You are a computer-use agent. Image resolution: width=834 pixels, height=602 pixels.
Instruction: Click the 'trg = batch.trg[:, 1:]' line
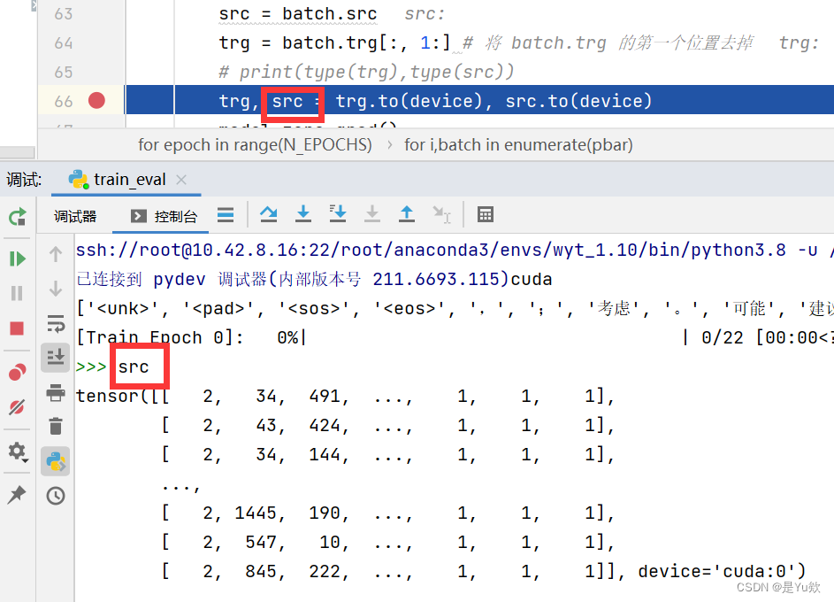(334, 42)
